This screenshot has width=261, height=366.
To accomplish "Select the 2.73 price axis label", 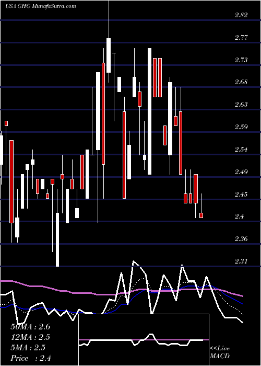I will [x=241, y=60].
